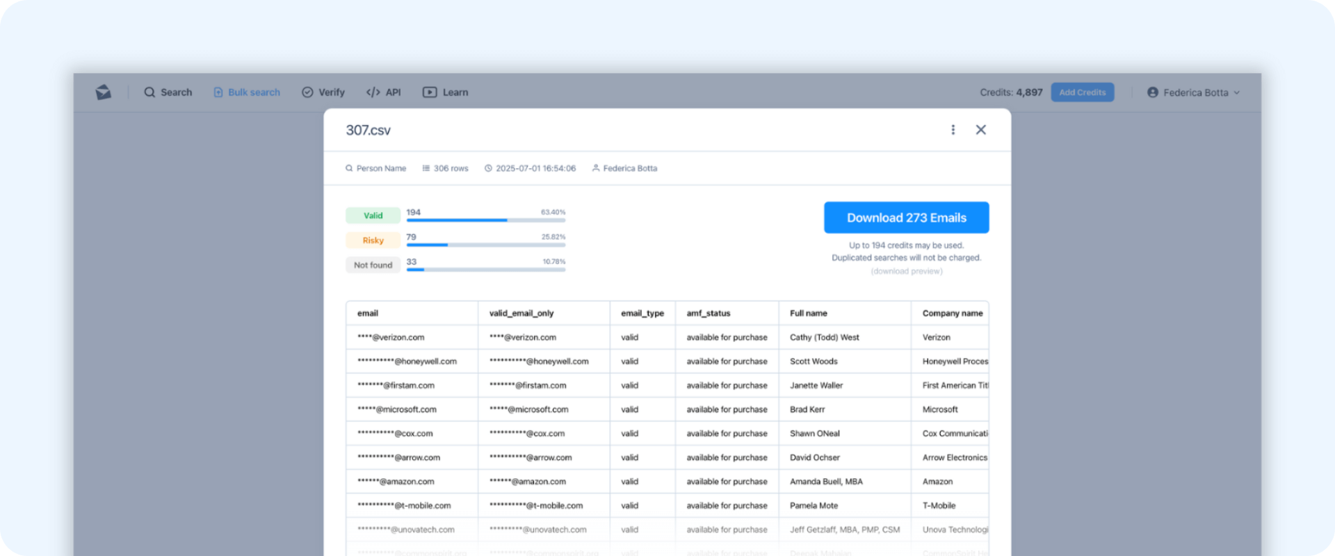Click the Not found status badge
The width and height of the screenshot is (1335, 556).
click(373, 265)
